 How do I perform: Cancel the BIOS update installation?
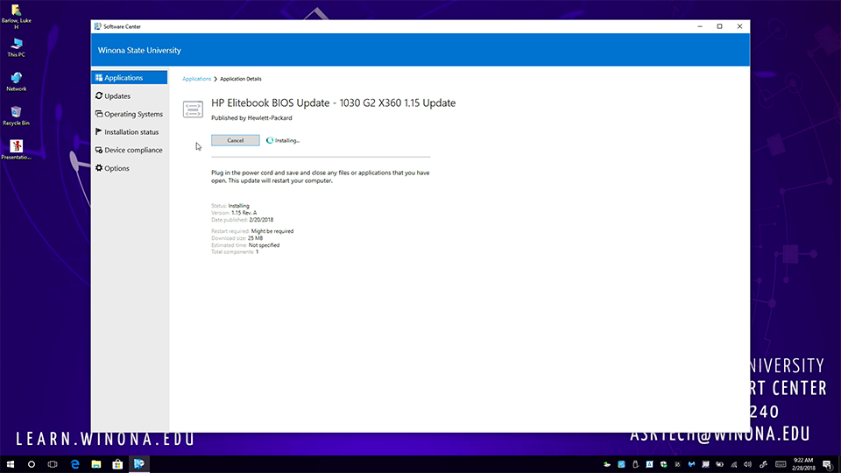click(236, 140)
